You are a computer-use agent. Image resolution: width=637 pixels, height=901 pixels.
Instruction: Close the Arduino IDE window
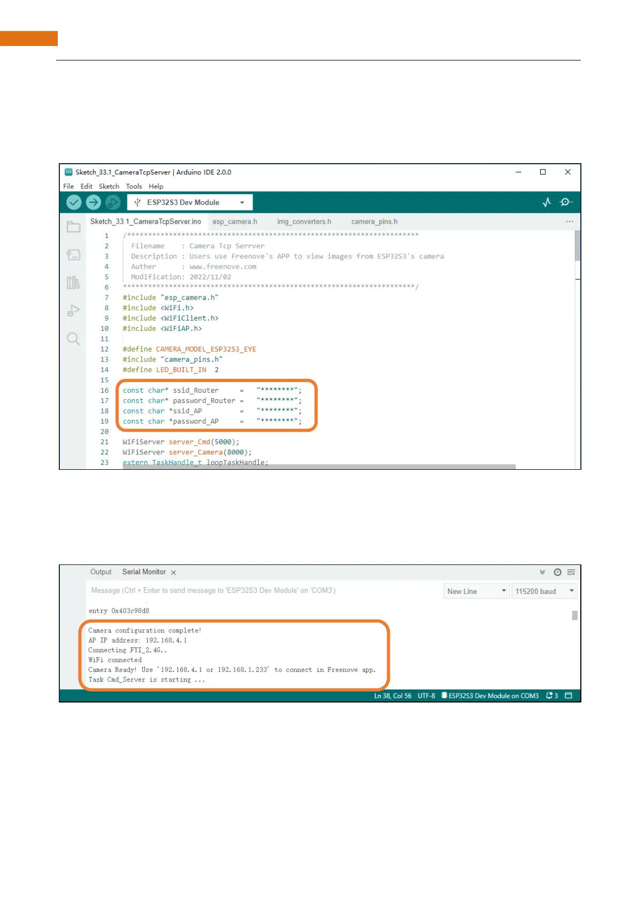[x=568, y=172]
